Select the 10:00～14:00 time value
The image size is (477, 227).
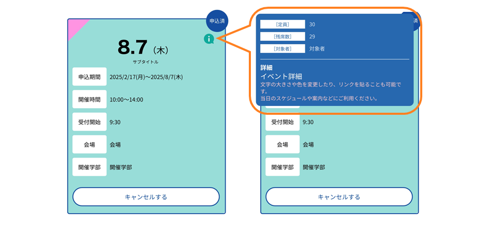click(126, 99)
